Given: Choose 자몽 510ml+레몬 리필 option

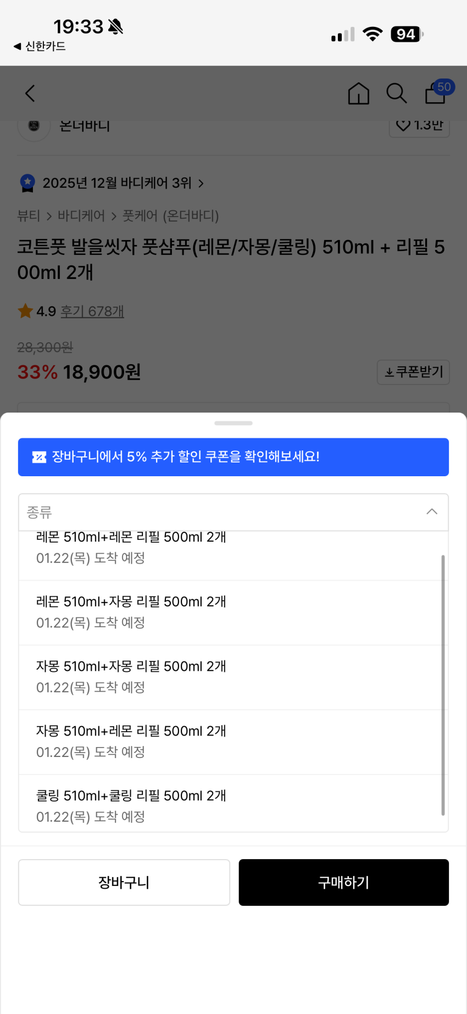Looking at the screenshot, I should (131, 742).
